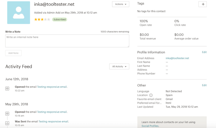The width and height of the screenshot is (216, 128).
Task: Edit the Profile Information section
Action: tap(204, 52)
